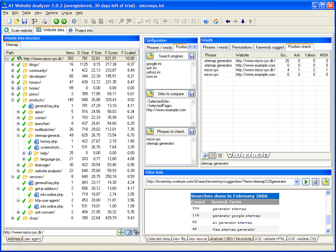This screenshot has width=336, height=252.
Task: Switch to the Project info tab
Action: 81,30
